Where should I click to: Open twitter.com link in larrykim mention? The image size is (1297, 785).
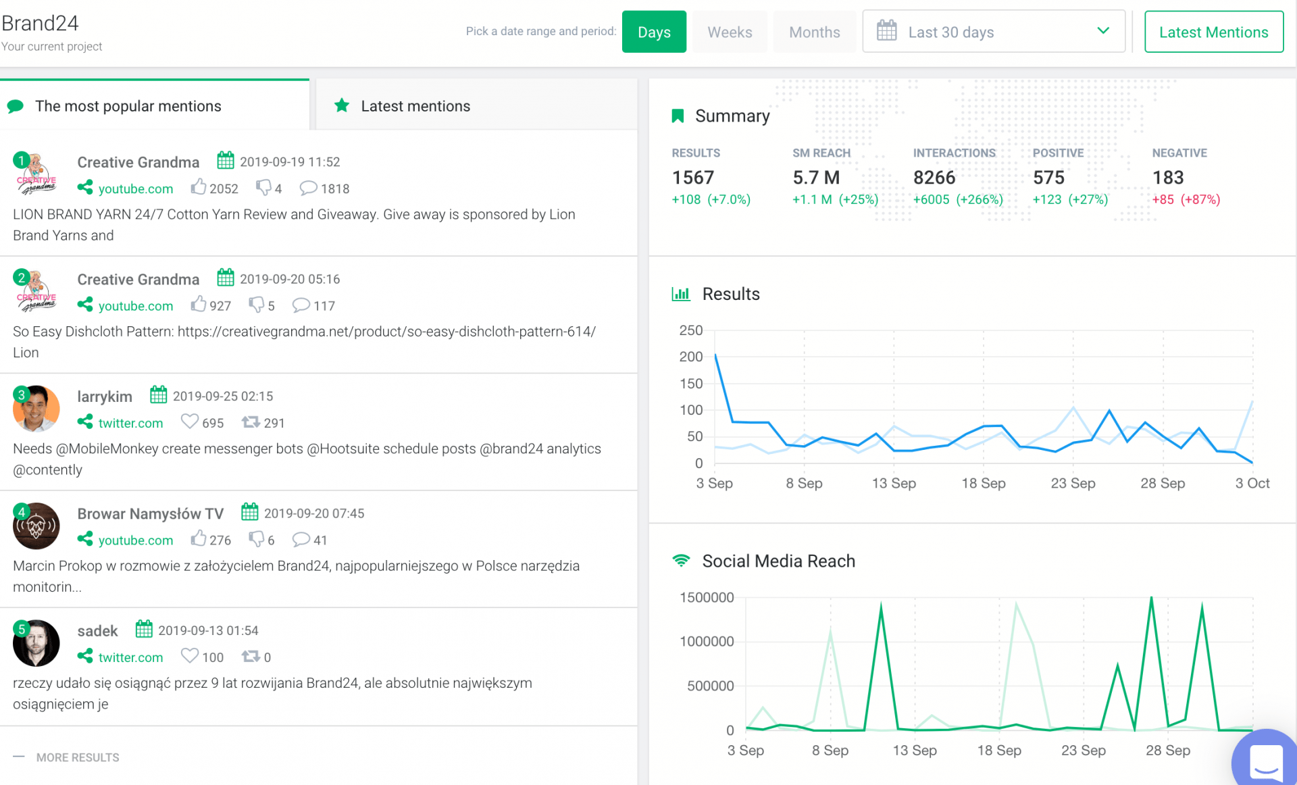[130, 423]
